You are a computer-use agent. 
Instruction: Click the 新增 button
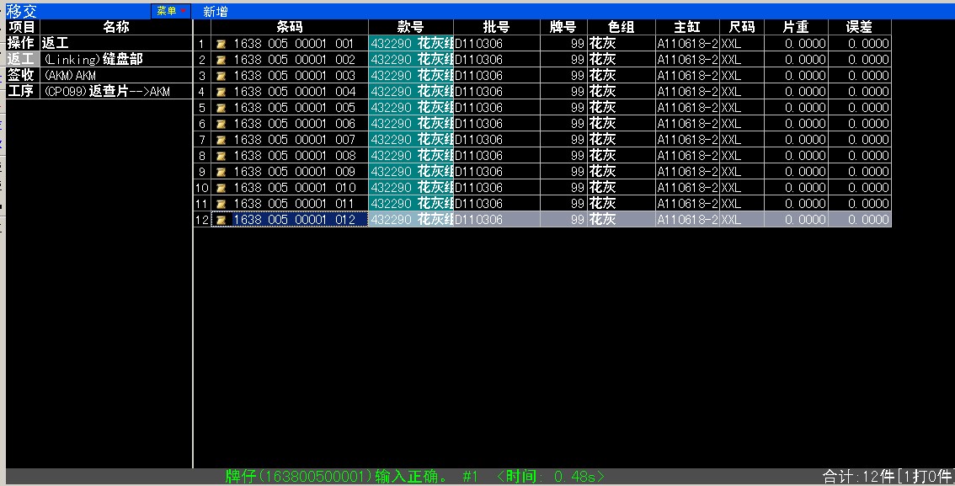216,12
